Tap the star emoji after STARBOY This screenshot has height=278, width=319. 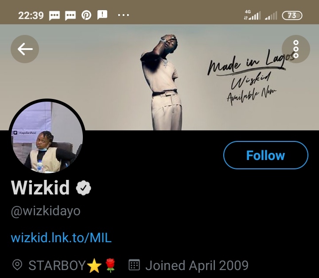tap(94, 265)
